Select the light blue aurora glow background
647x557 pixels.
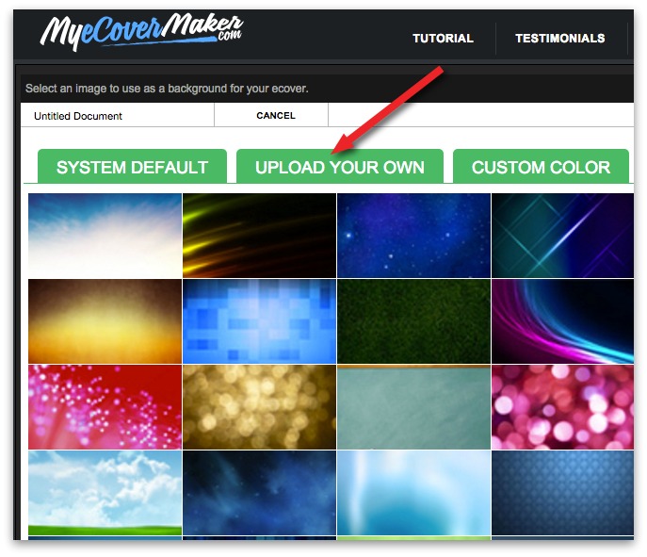(x=413, y=493)
